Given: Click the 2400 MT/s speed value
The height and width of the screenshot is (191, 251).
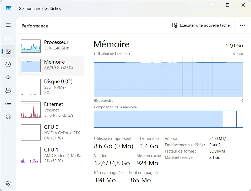Looking at the screenshot, I should coord(218,139).
